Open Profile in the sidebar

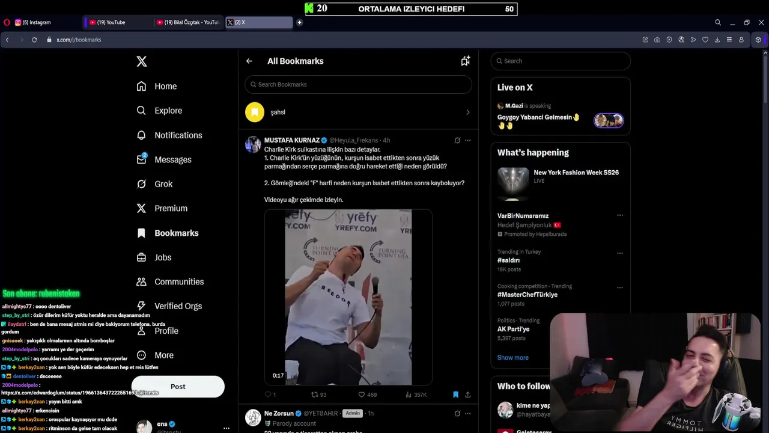pyautogui.click(x=157, y=331)
